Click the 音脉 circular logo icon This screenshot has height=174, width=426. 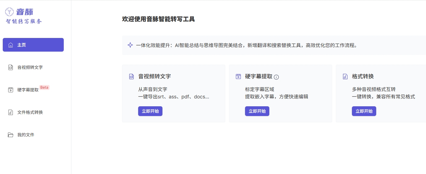pos(9,12)
